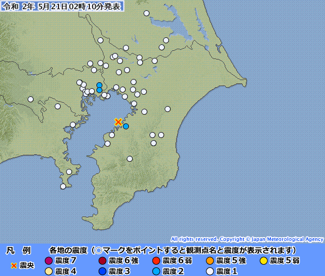Click the westernmost white station marker
Image resolution: width=325 pixels, height=276 pixels.
(31, 99)
